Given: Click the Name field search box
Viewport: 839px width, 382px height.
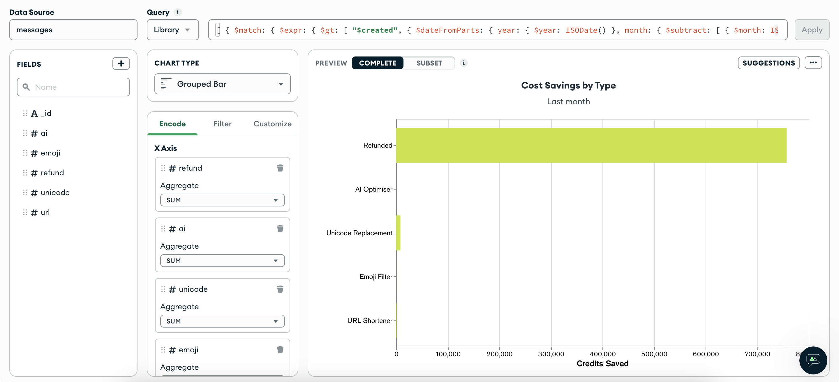Looking at the screenshot, I should [x=73, y=87].
